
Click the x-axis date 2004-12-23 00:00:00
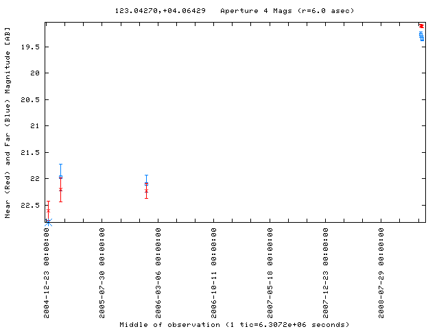coord(47,273)
